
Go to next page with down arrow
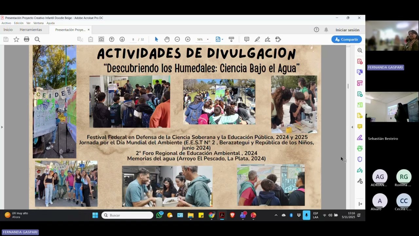(122, 39)
